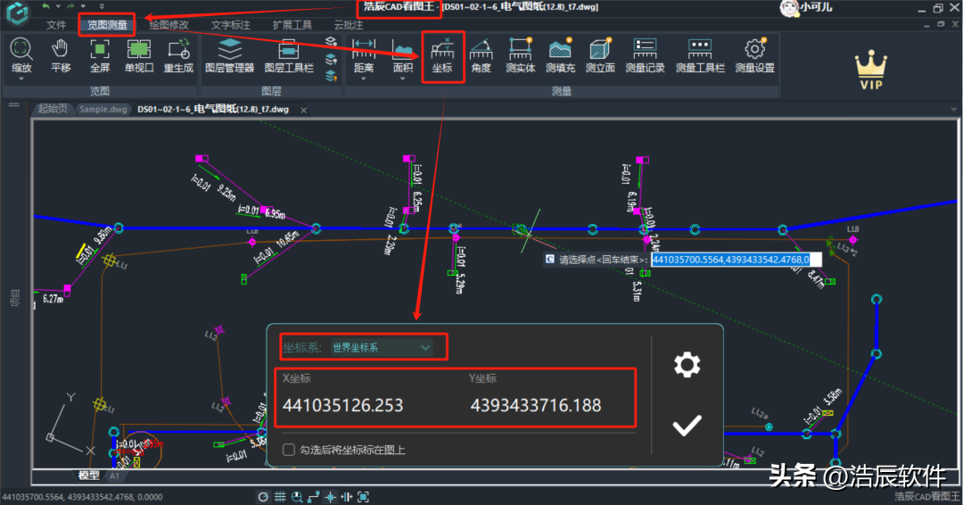Select the 距离 distance measurement tool
Viewport: 963px width, 505px height.
click(x=364, y=55)
